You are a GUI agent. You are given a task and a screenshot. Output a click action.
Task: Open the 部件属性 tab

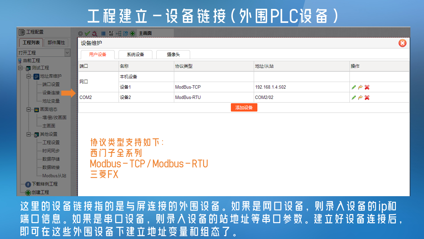coord(56,43)
